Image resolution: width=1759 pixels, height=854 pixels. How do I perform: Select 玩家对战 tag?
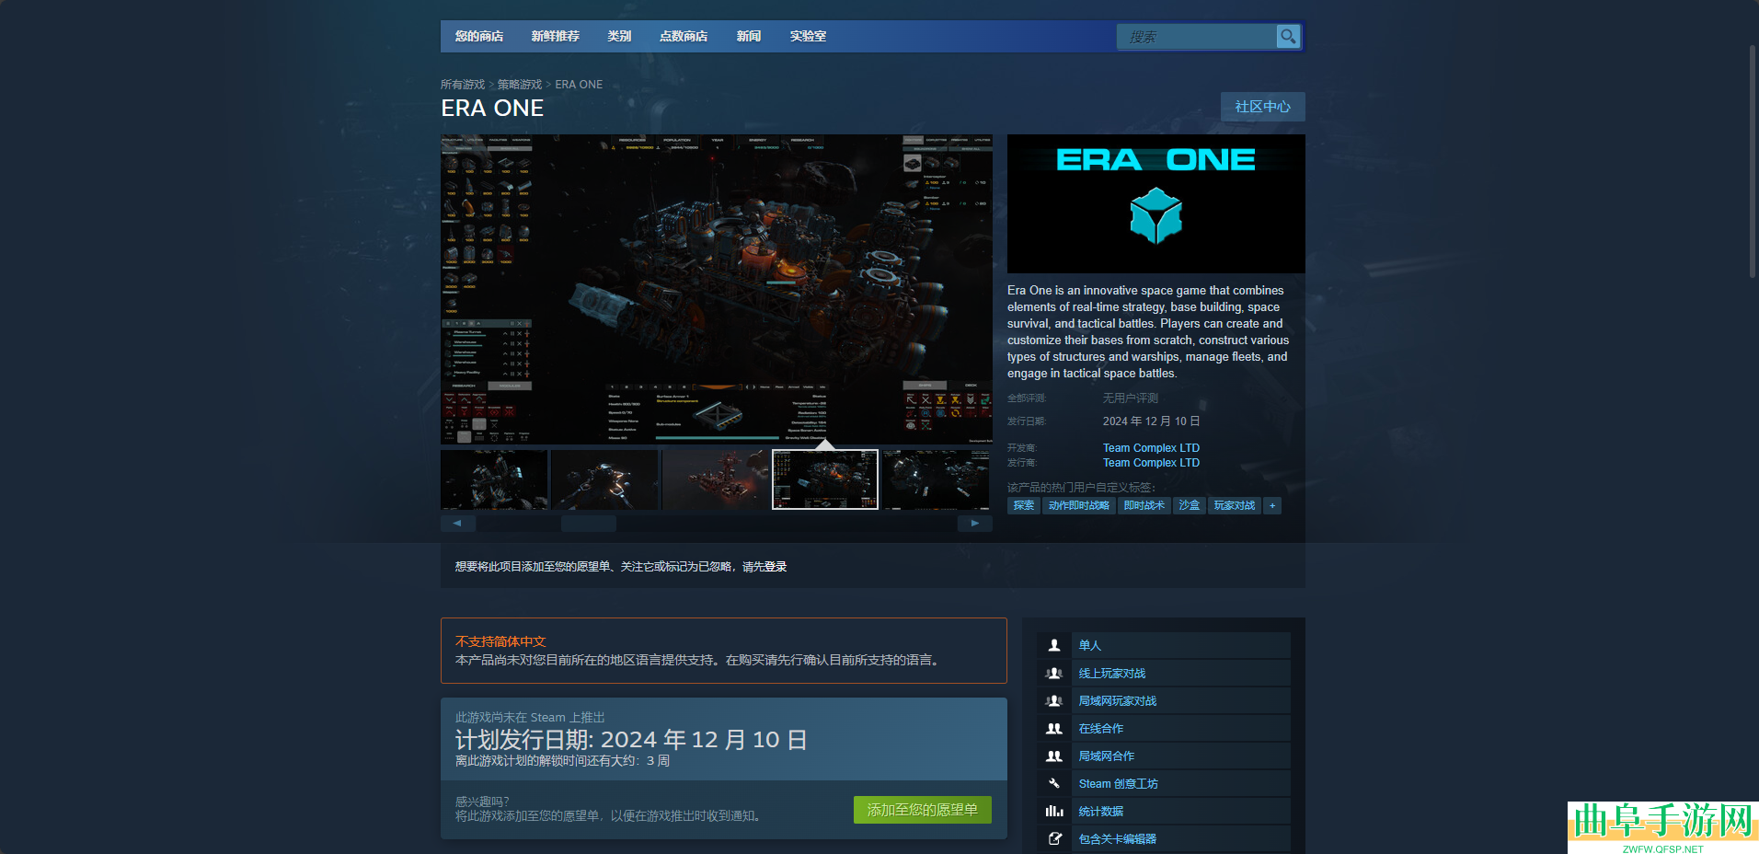1235,505
